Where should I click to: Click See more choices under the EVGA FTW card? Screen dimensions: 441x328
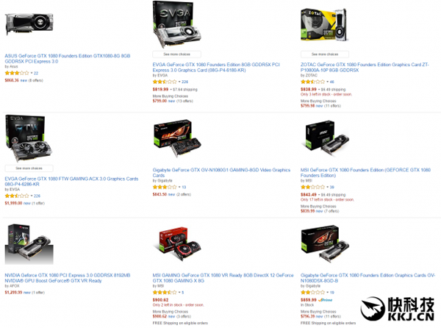[29, 168]
